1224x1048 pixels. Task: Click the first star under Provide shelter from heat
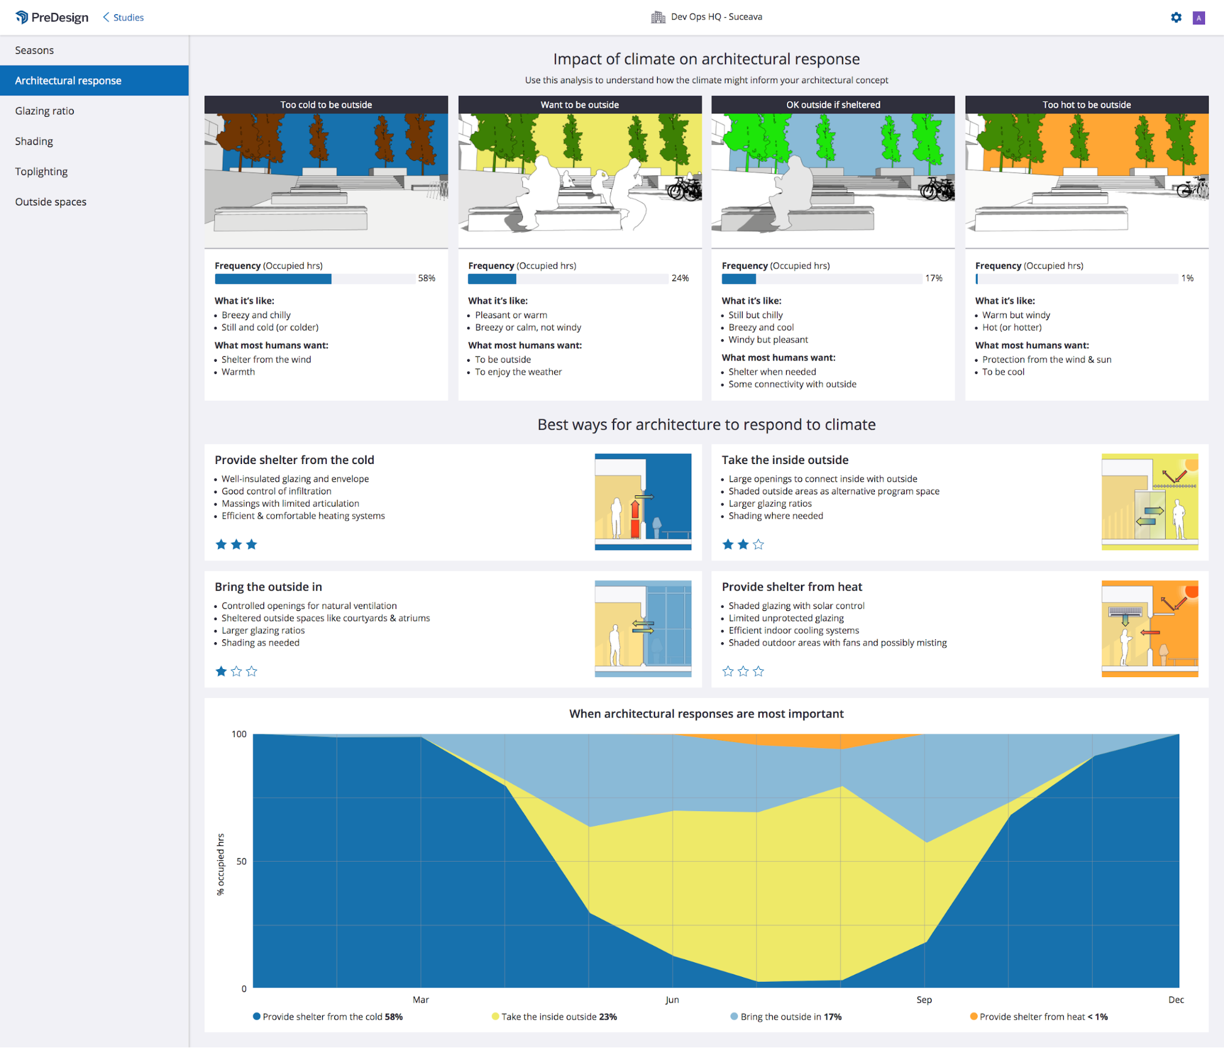[x=728, y=671]
